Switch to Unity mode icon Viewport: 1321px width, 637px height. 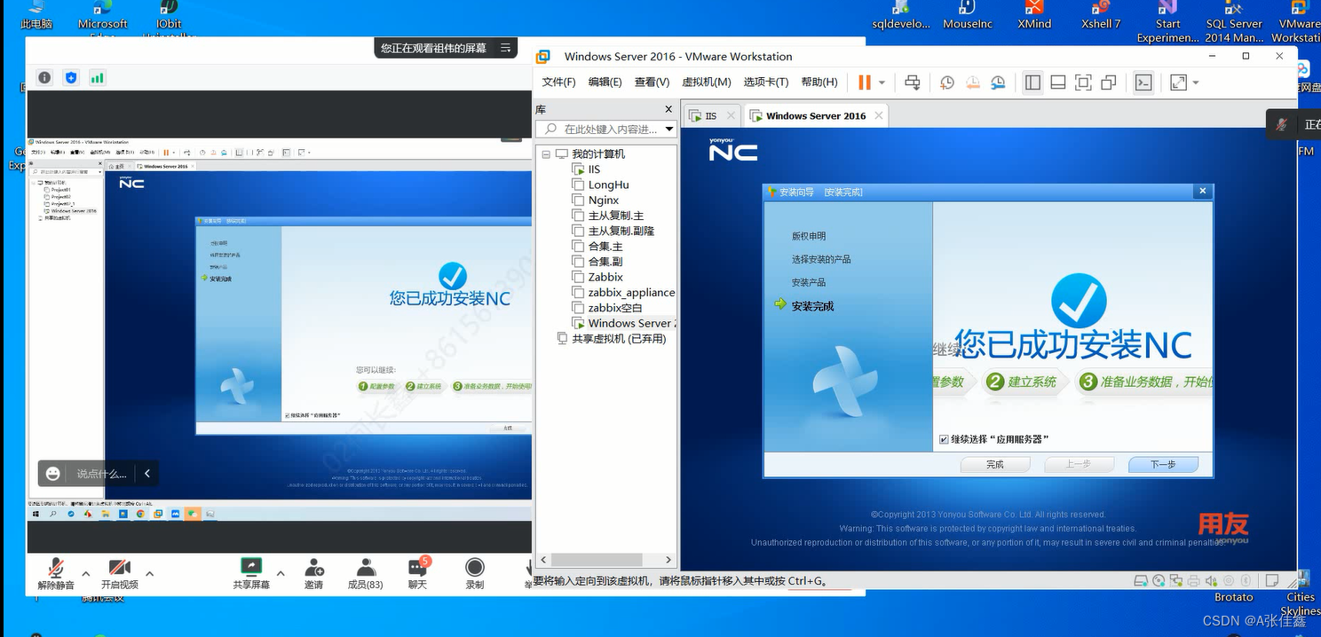pyautogui.click(x=1109, y=83)
